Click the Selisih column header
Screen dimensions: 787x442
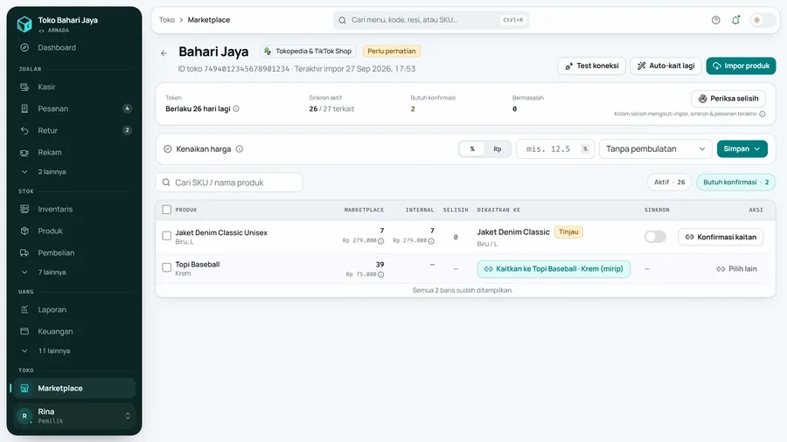point(456,210)
